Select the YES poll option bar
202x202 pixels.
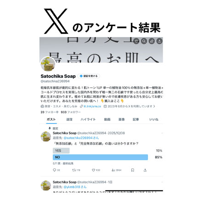[61, 151]
